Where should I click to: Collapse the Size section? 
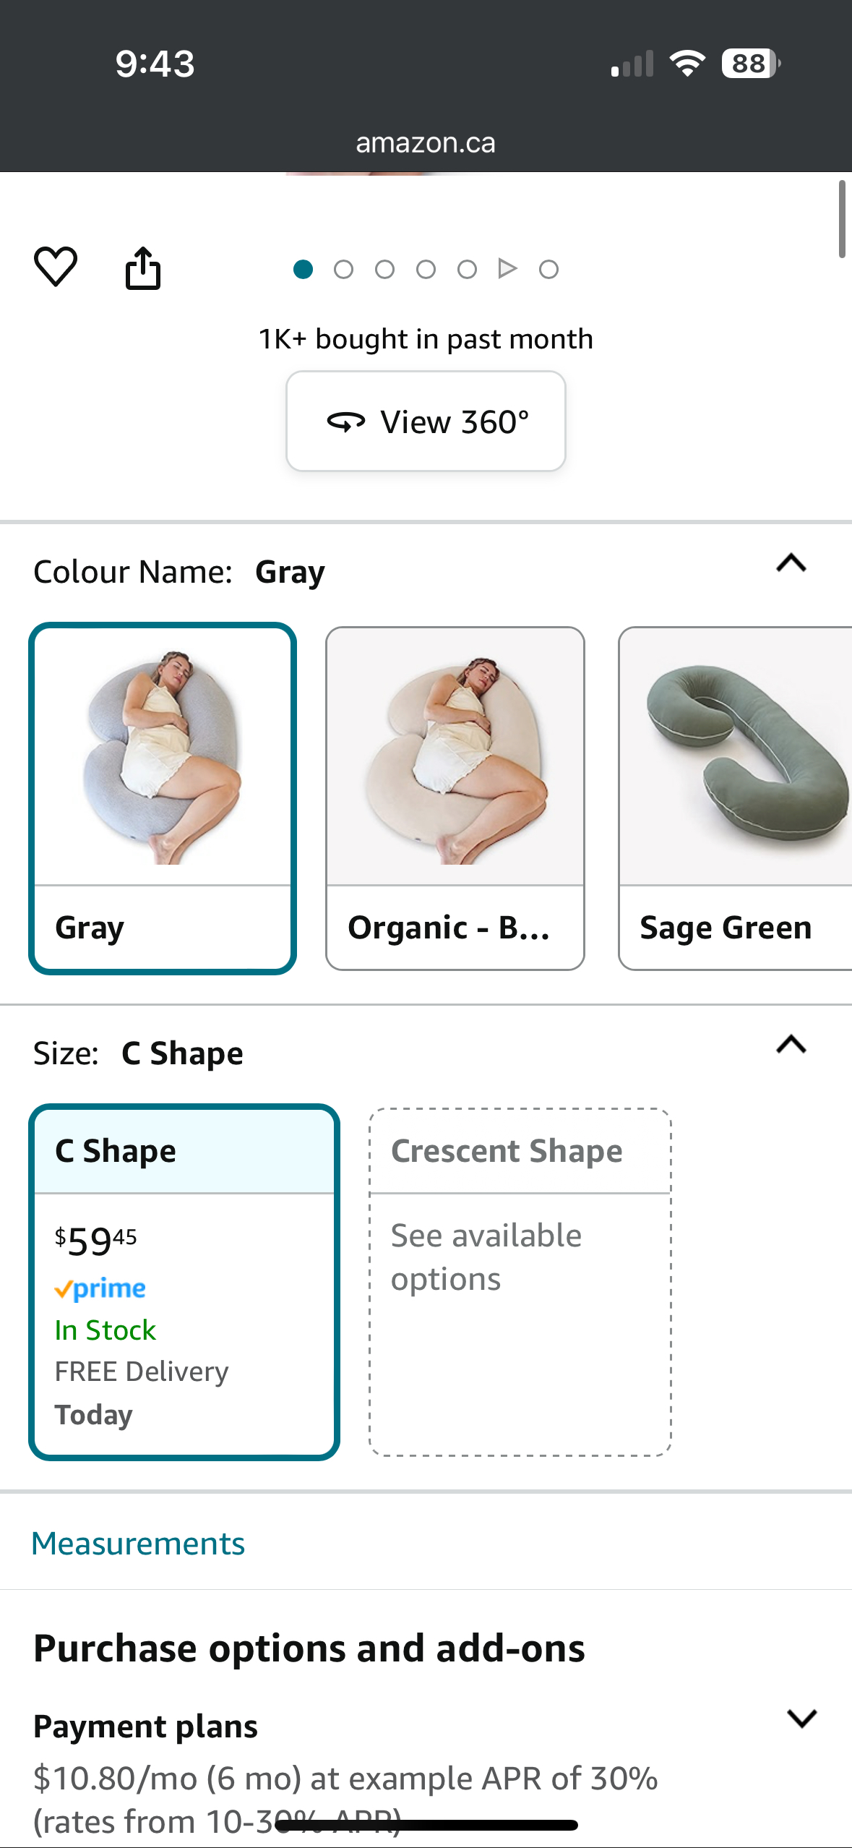(x=791, y=1045)
